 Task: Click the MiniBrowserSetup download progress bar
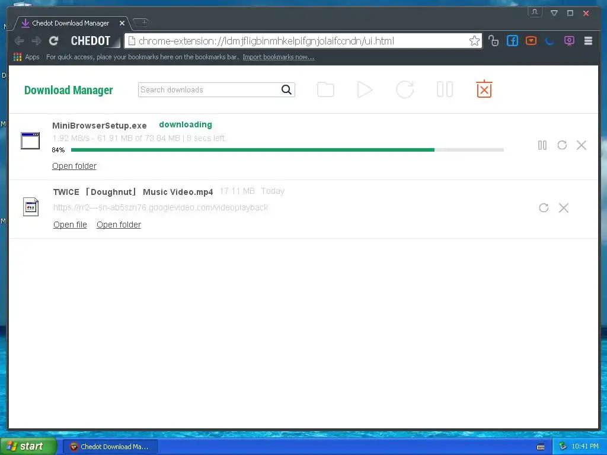(x=287, y=150)
